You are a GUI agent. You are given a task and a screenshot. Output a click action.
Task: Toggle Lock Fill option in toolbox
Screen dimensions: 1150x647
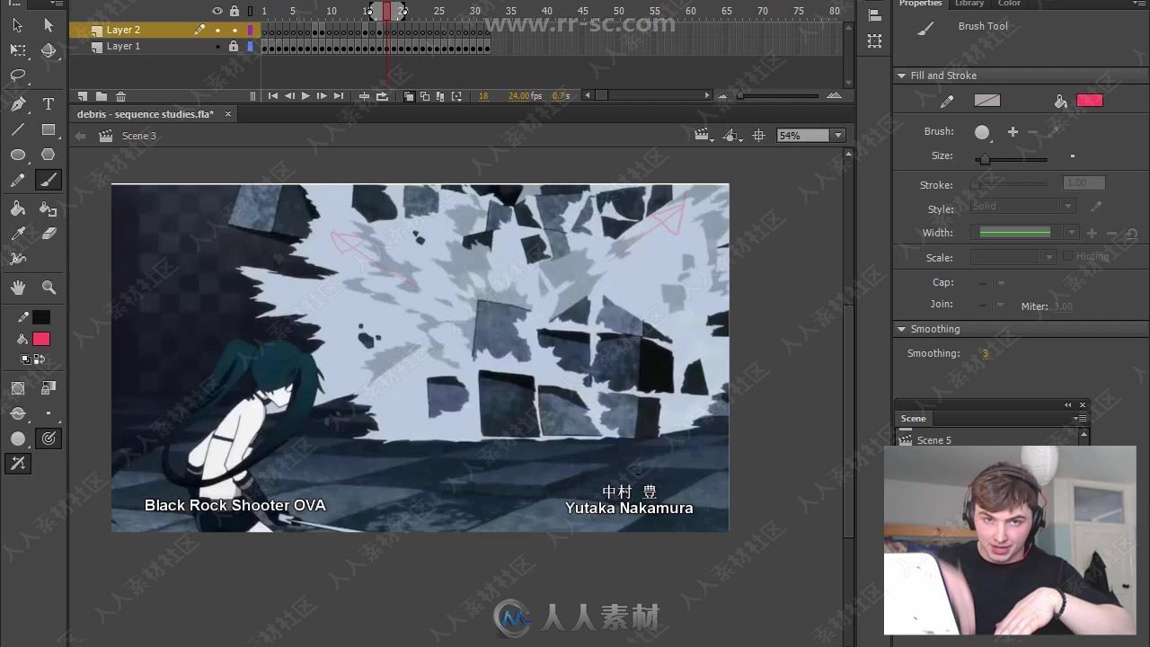[49, 388]
